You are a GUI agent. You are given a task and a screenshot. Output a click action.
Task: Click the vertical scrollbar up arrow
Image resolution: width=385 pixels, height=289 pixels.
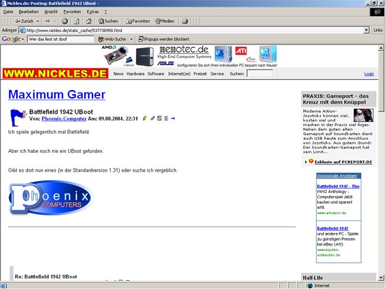[381, 48]
